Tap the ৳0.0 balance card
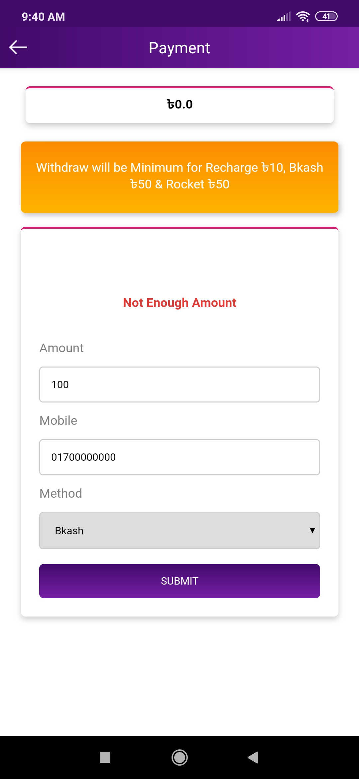359x779 pixels. [x=179, y=105]
